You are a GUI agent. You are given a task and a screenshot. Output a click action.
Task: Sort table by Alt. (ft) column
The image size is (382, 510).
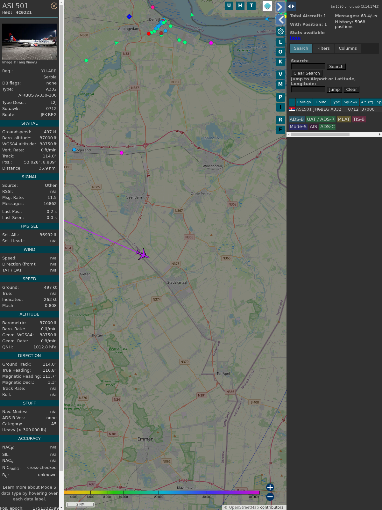pyautogui.click(x=367, y=102)
